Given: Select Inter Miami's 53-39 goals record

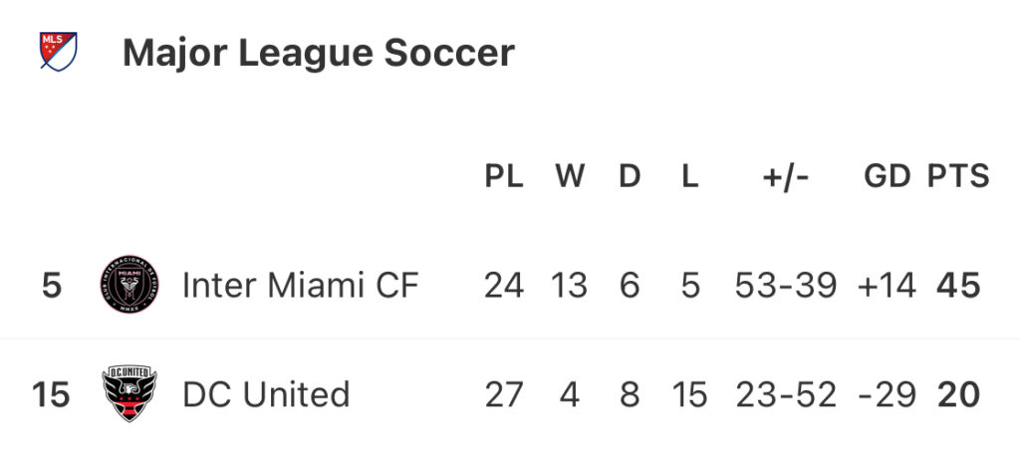Looking at the screenshot, I should [786, 286].
